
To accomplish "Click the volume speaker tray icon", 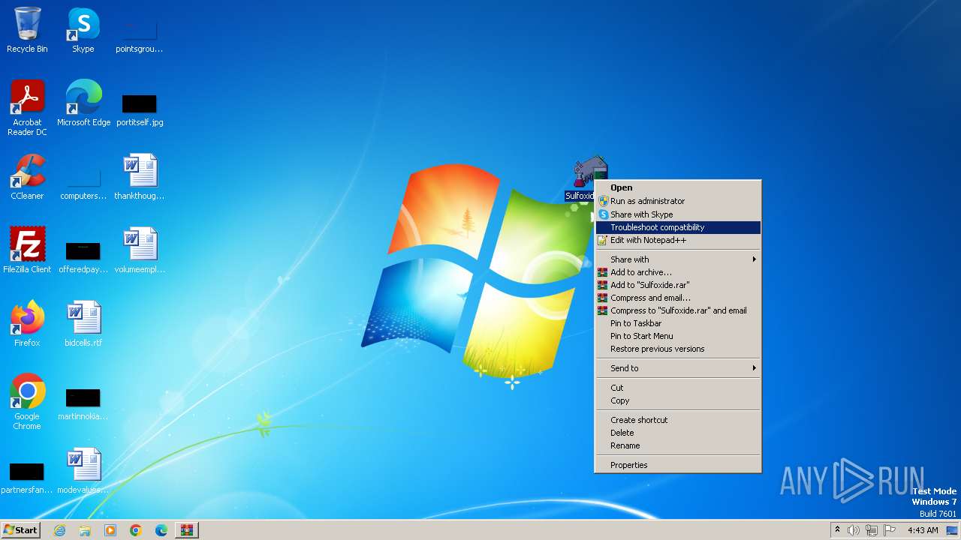I will pos(854,530).
